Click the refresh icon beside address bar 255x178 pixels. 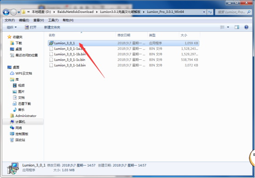210,12
